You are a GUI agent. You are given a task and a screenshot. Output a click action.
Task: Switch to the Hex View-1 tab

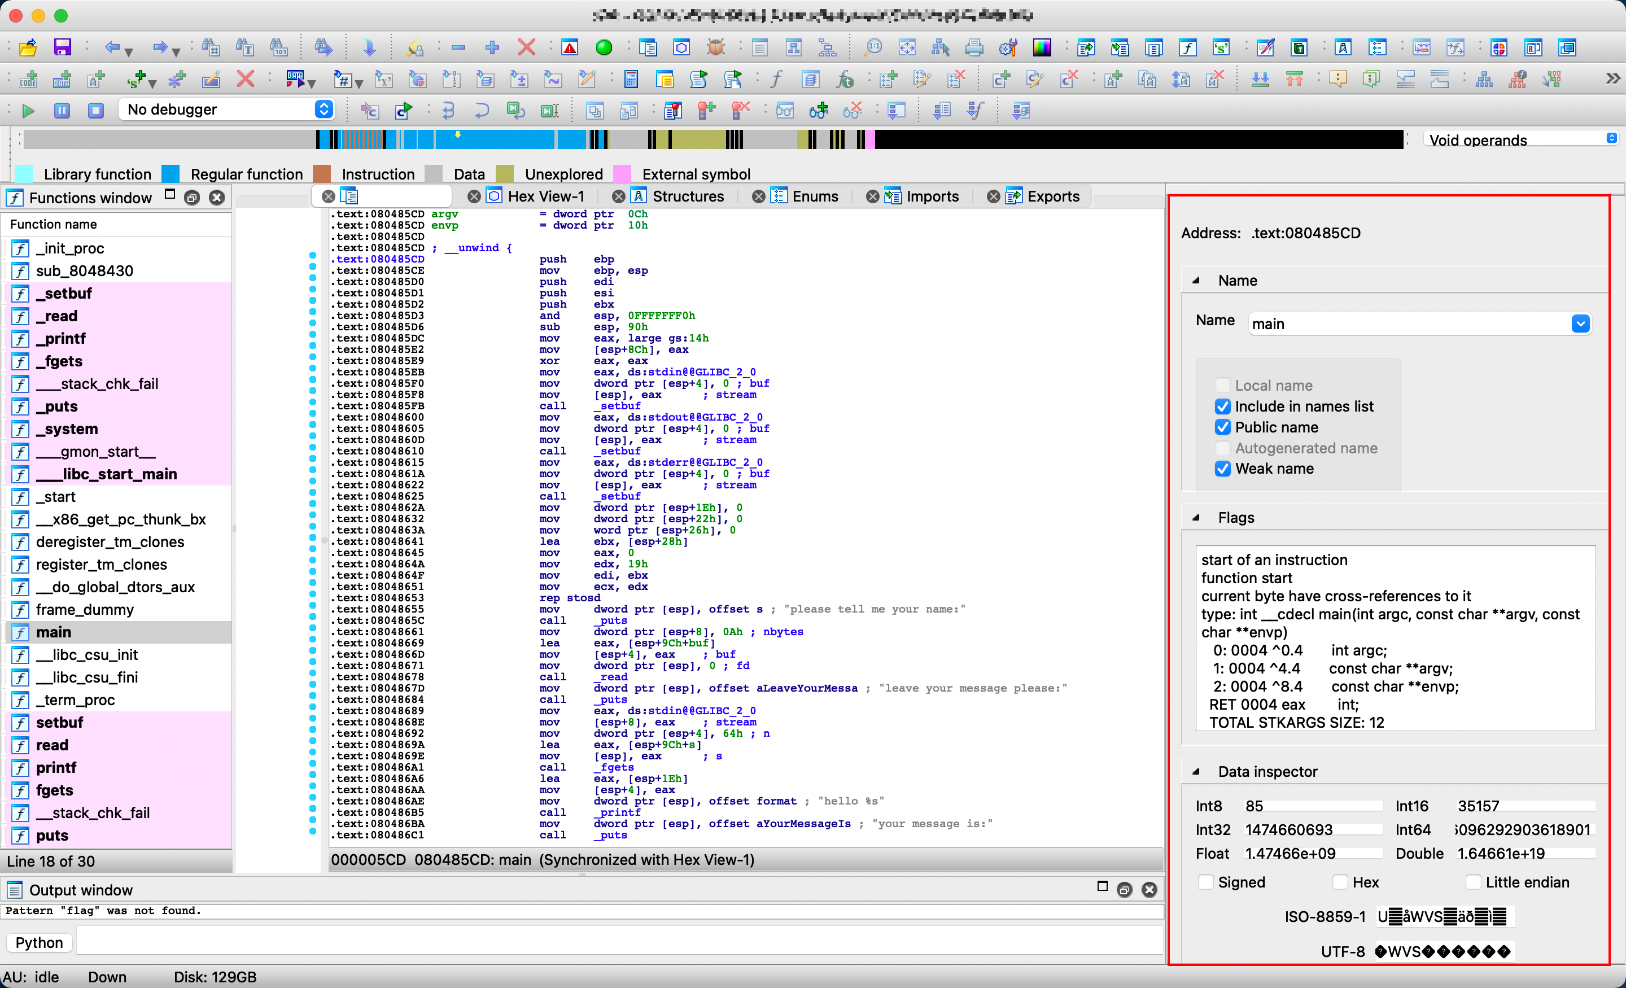pyautogui.click(x=544, y=196)
